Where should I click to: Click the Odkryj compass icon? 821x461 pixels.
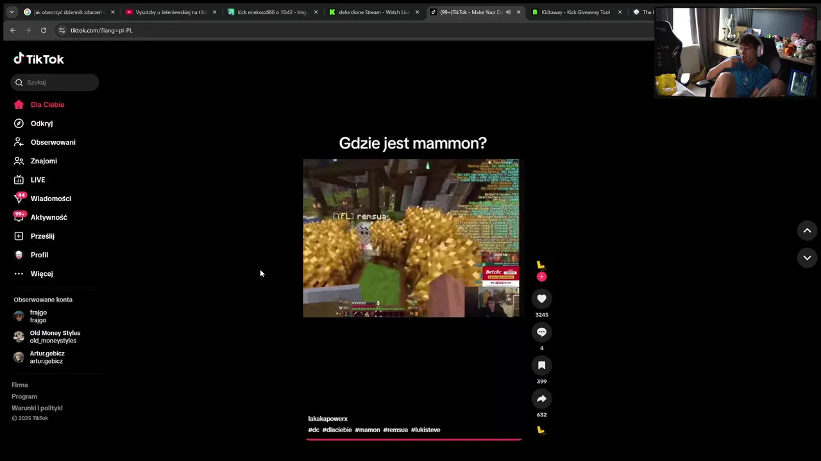tap(19, 124)
